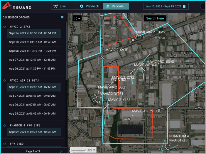Select the Aug 27, 2021 12:43 AM record
The height and width of the screenshot is (154, 206).
pyautogui.click(x=34, y=60)
